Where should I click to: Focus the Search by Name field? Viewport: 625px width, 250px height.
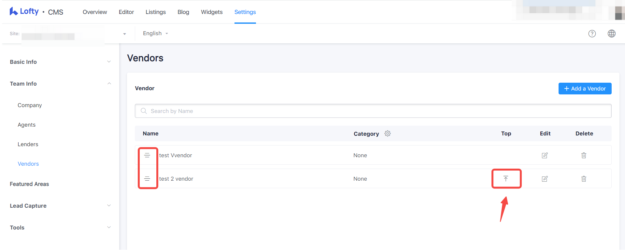(x=373, y=111)
